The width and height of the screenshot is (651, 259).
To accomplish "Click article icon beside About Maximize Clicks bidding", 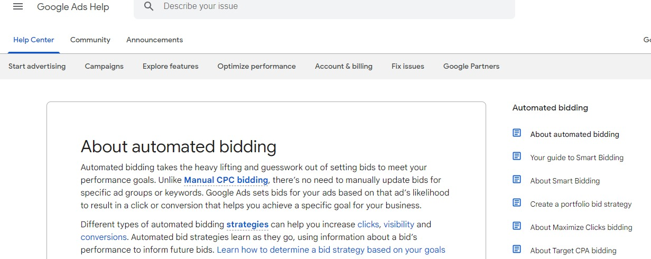I will coord(517,226).
